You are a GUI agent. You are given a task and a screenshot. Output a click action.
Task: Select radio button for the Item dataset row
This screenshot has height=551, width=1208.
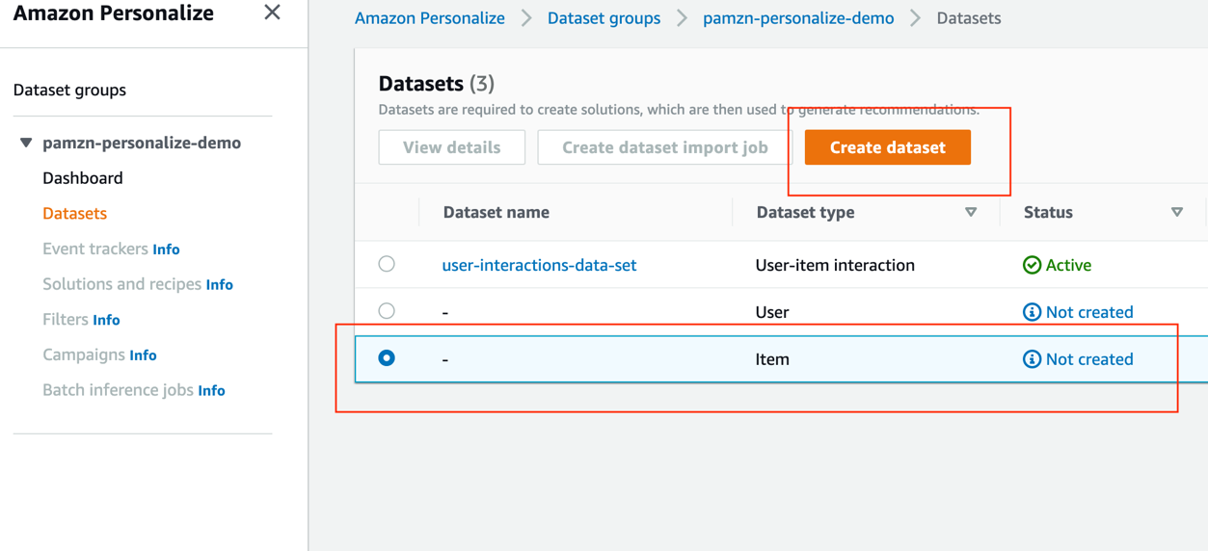click(x=387, y=358)
